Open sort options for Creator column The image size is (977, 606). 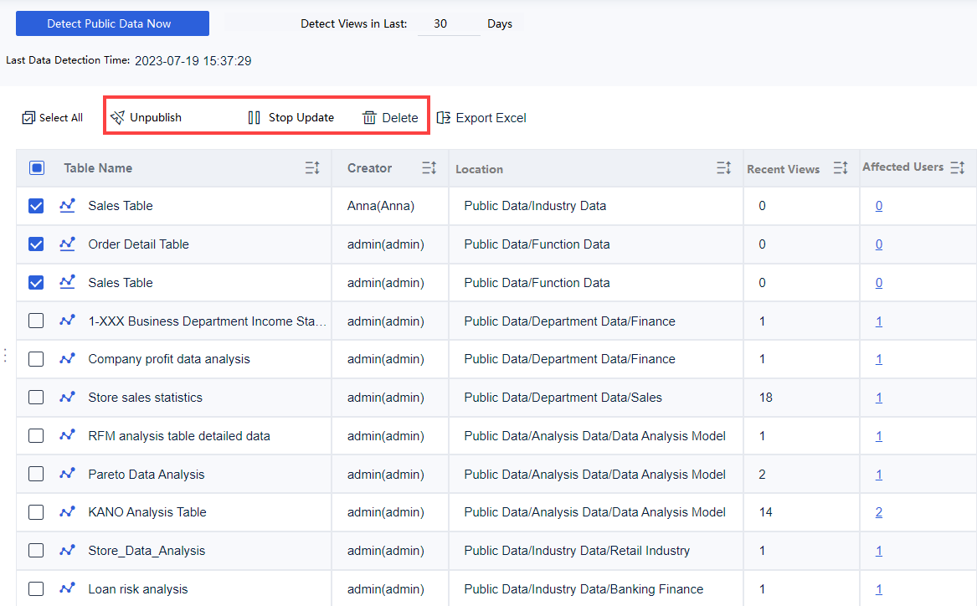pyautogui.click(x=429, y=167)
